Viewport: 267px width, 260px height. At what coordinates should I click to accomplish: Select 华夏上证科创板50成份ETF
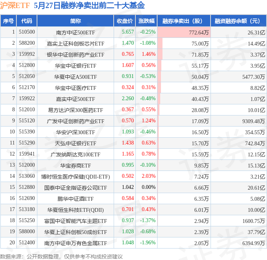click(x=76, y=232)
